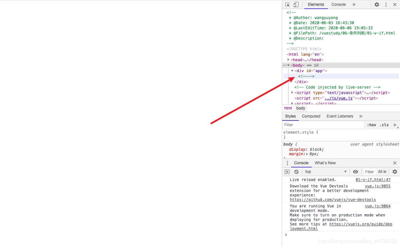
Task: Show more sidebar tabs chevron
Action: point(361,116)
